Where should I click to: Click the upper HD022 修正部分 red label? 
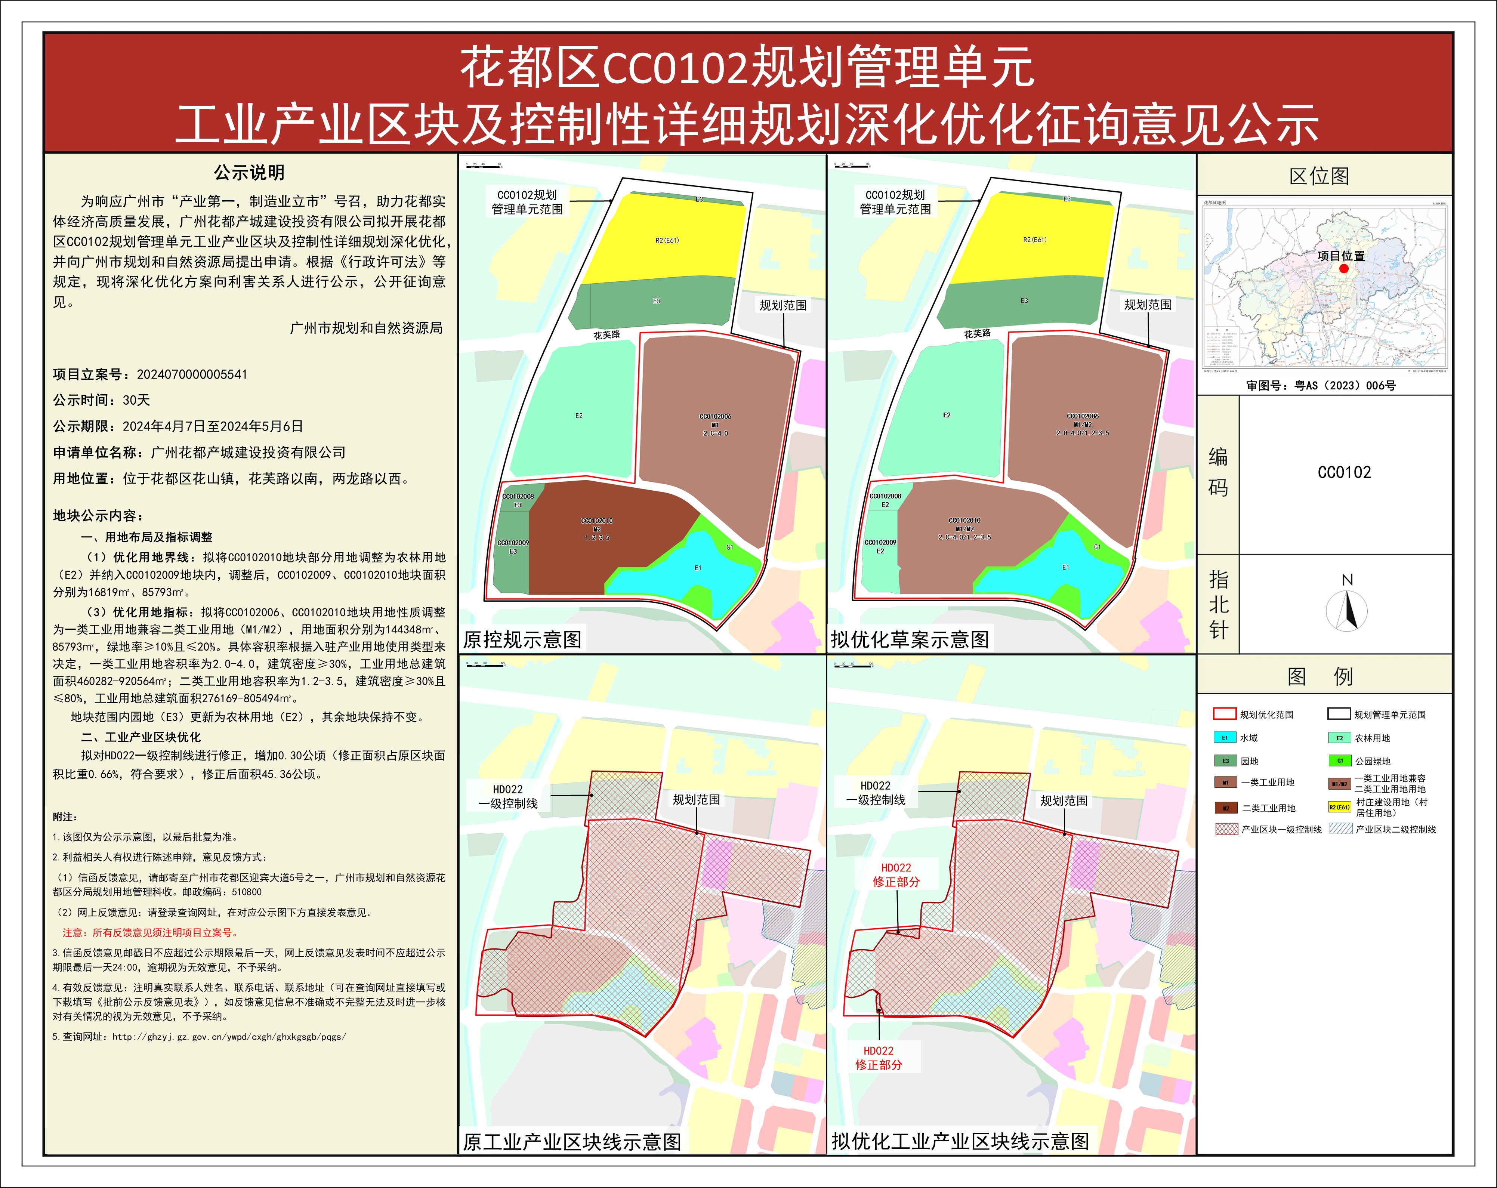pyautogui.click(x=896, y=875)
